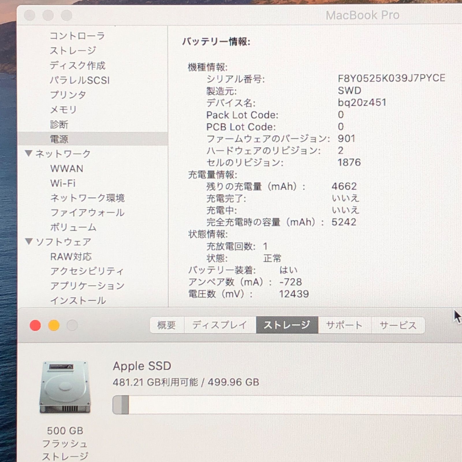Viewport: 462px width, 462px height.
Task: Select ボリューム in the sidebar
Action: click(x=73, y=227)
